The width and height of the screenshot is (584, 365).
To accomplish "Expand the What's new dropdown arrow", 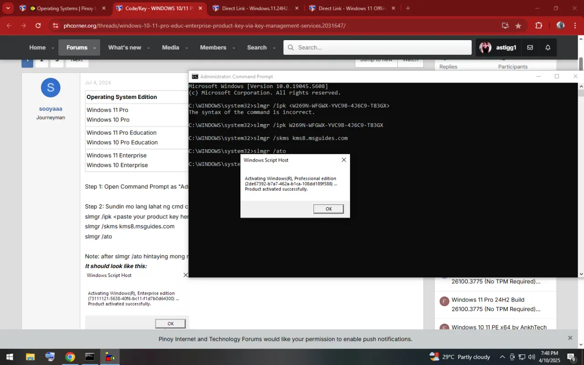I will [148, 48].
